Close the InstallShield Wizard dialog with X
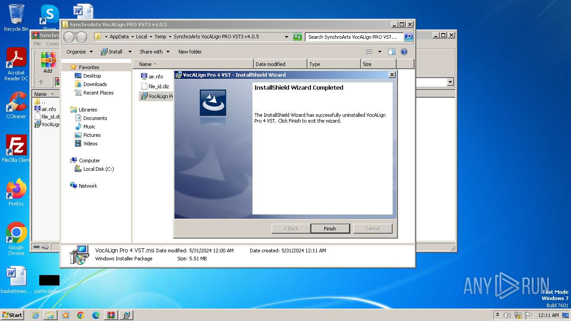 [392, 75]
